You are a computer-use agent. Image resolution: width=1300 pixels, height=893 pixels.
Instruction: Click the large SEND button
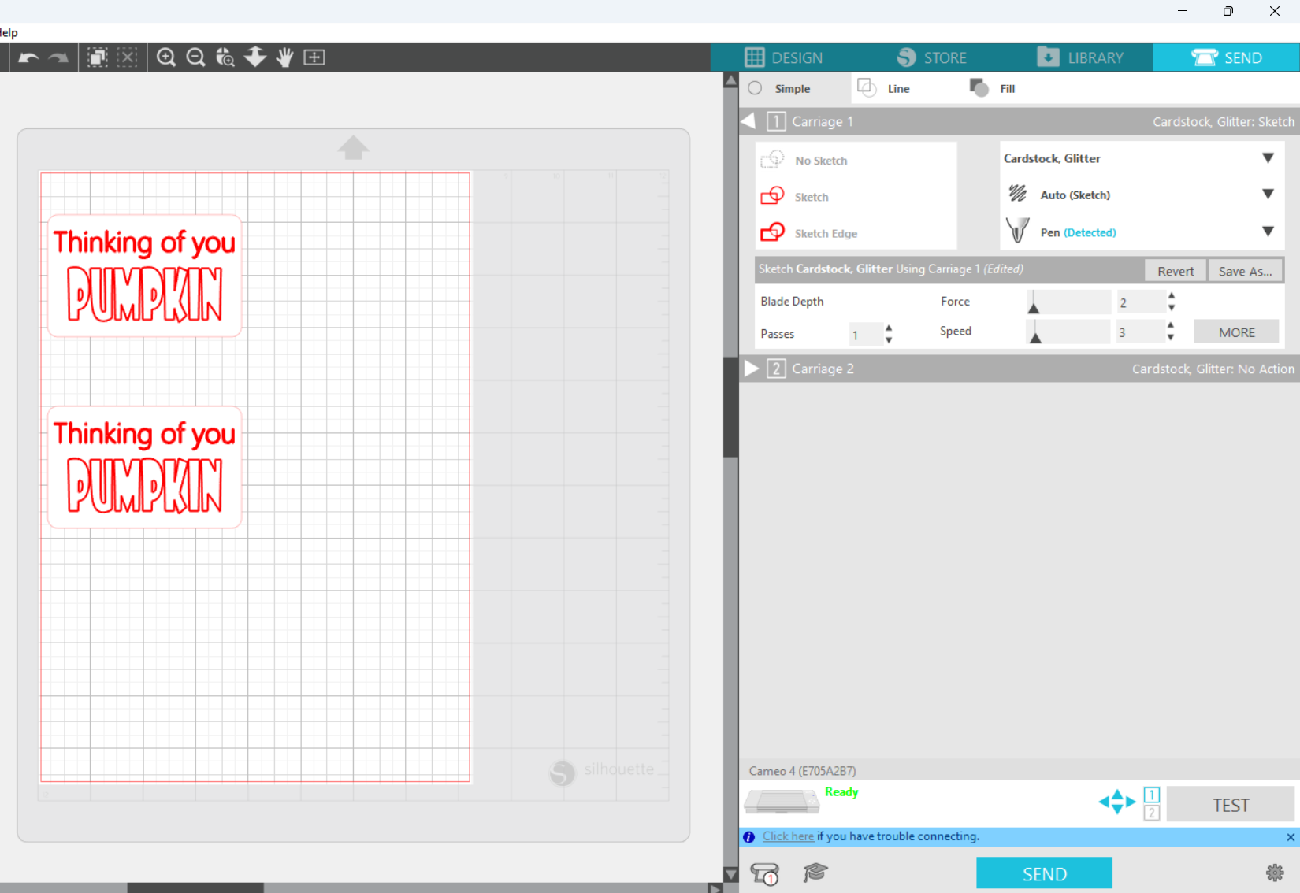(1044, 873)
